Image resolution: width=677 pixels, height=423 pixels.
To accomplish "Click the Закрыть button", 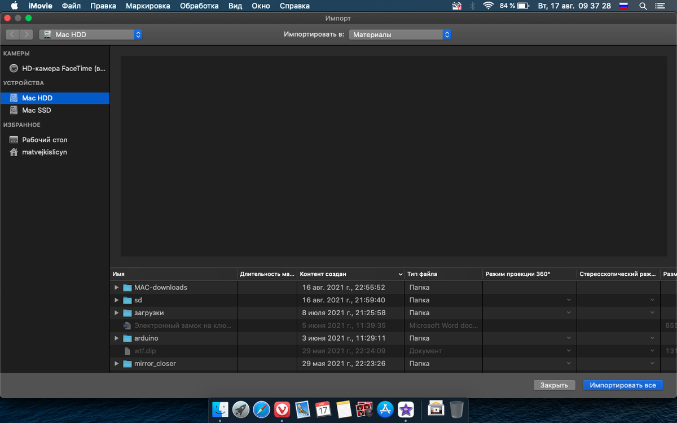I will [x=554, y=385].
